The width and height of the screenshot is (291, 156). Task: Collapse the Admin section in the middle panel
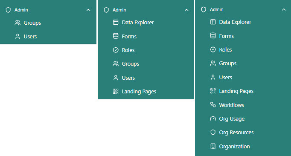pyautogui.click(x=186, y=10)
